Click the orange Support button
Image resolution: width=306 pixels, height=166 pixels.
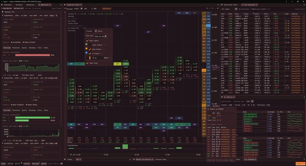(300, 164)
